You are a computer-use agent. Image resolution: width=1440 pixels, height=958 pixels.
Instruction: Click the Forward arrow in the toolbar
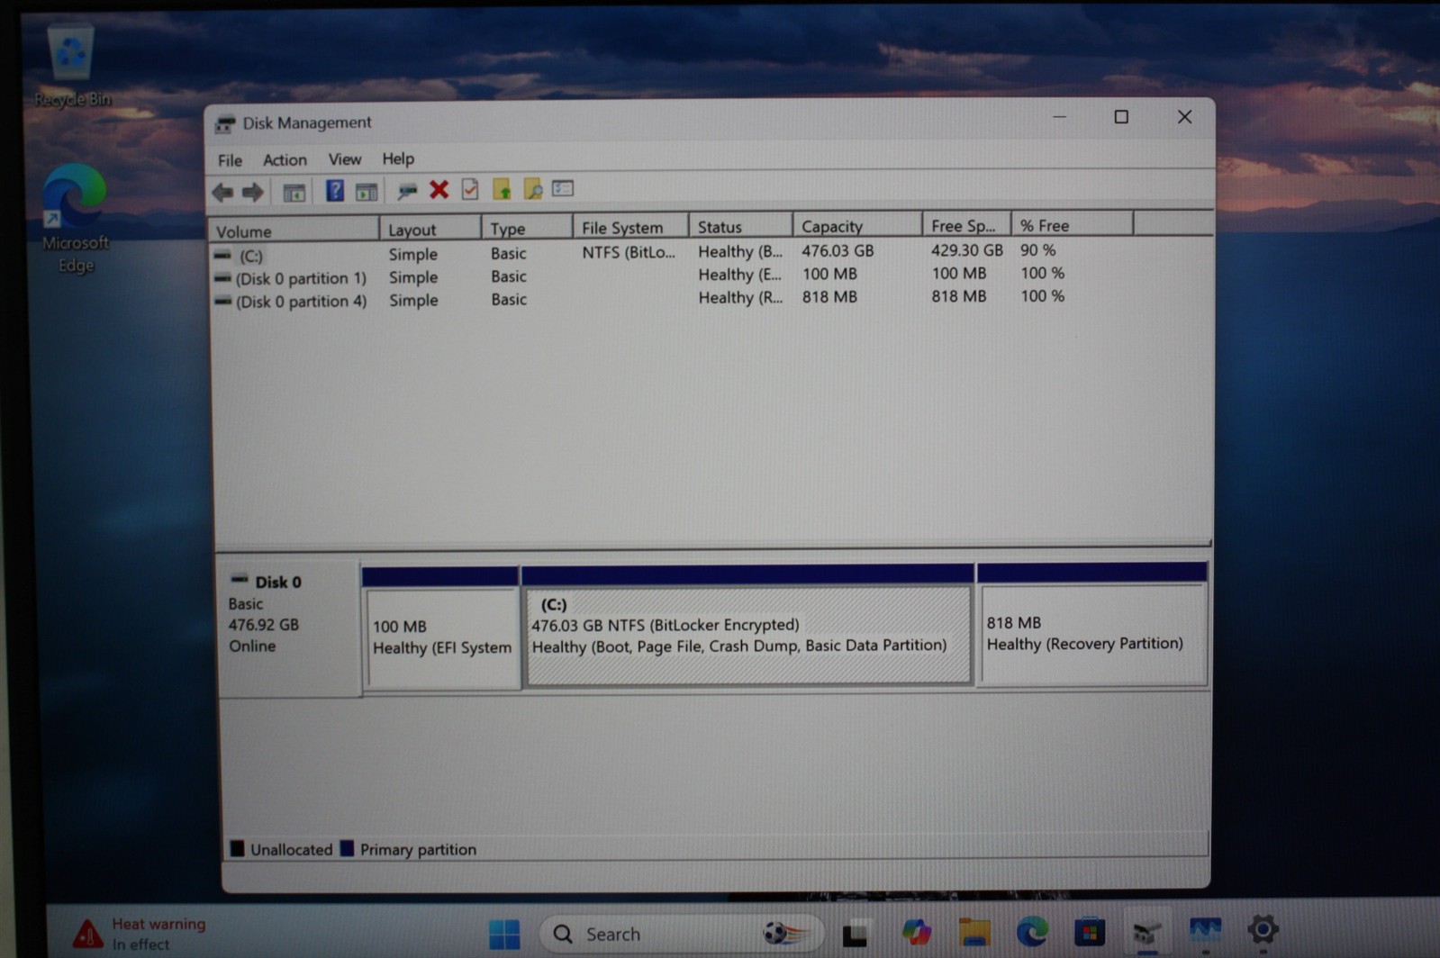pos(253,191)
